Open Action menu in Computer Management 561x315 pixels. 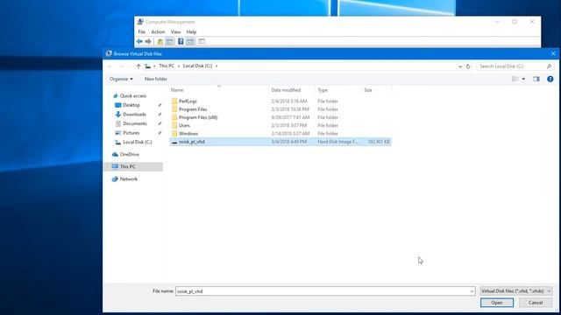tap(158, 31)
